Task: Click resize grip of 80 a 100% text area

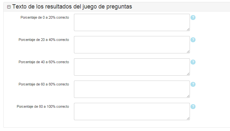Action: (188, 119)
